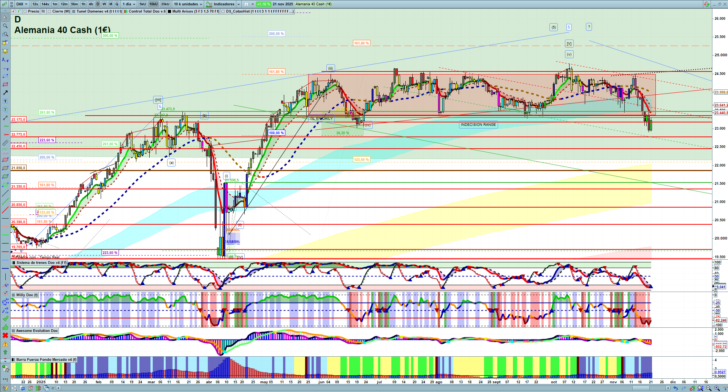Screen dimensions: 728x392
Task: Select the text 'T' annotation tool
Action: [5, 101]
